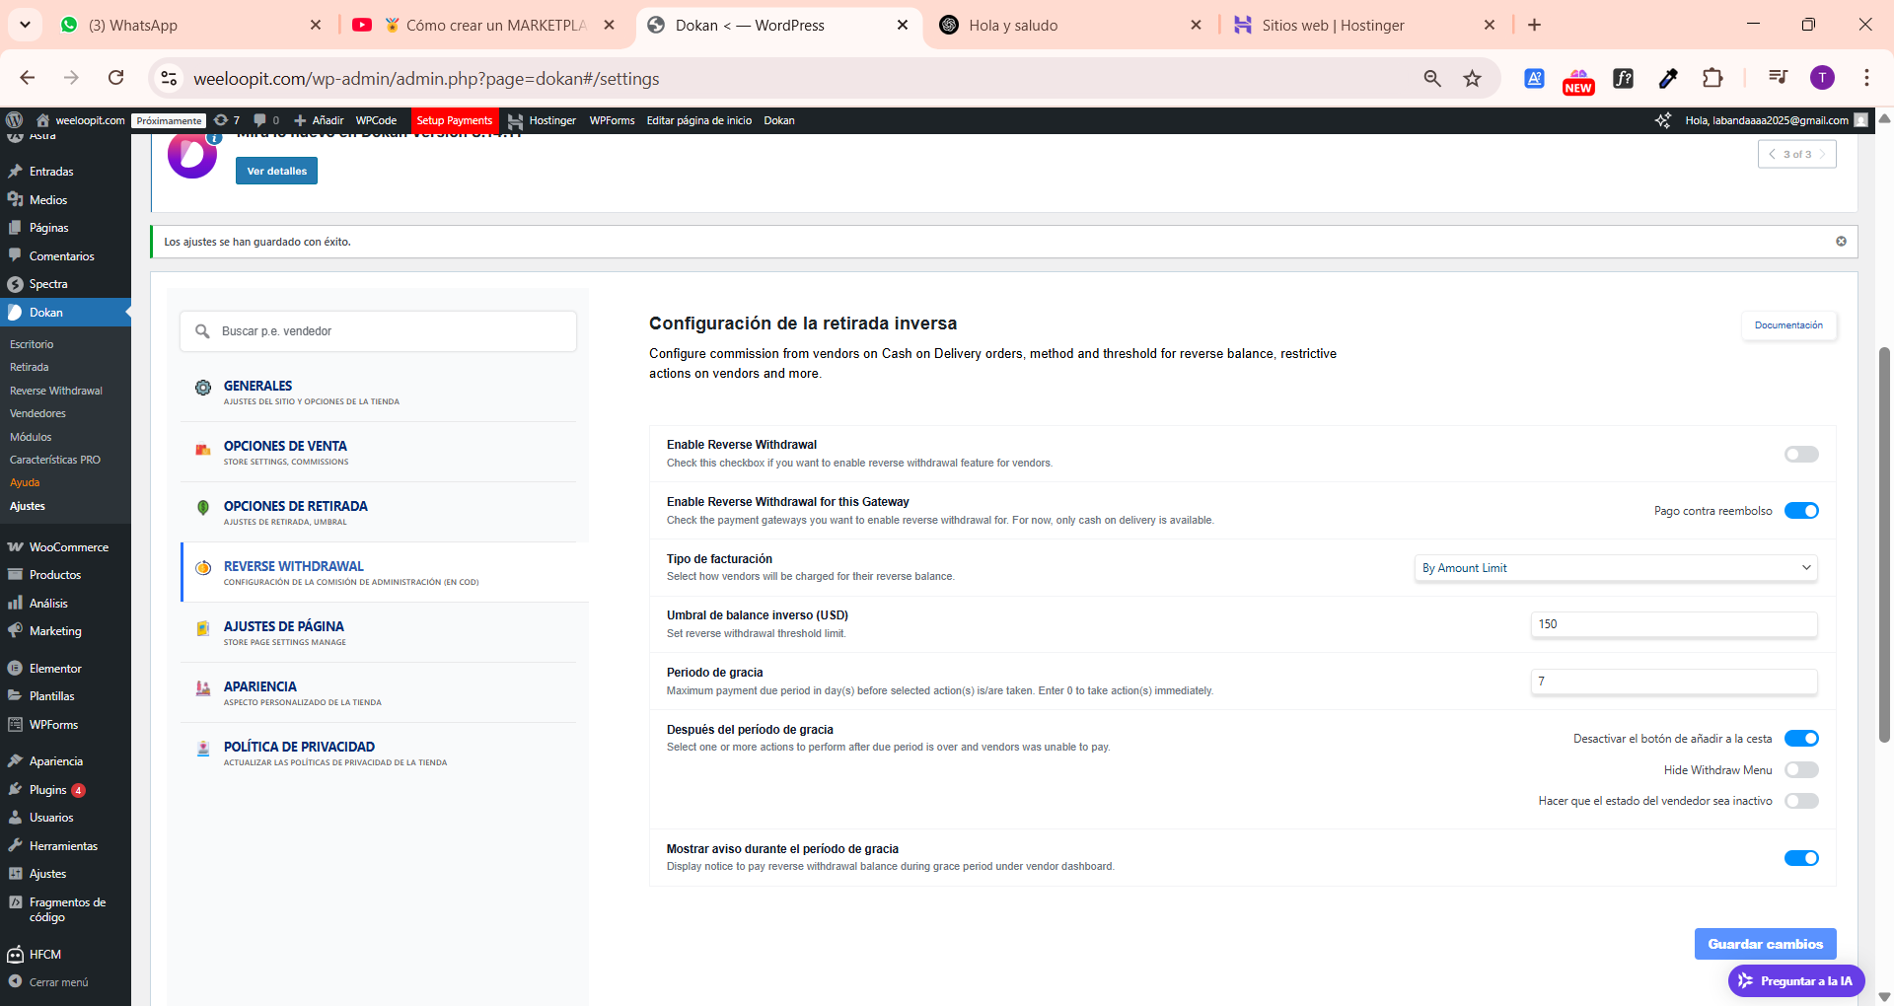Open the Módulos submenu item

pyautogui.click(x=31, y=437)
